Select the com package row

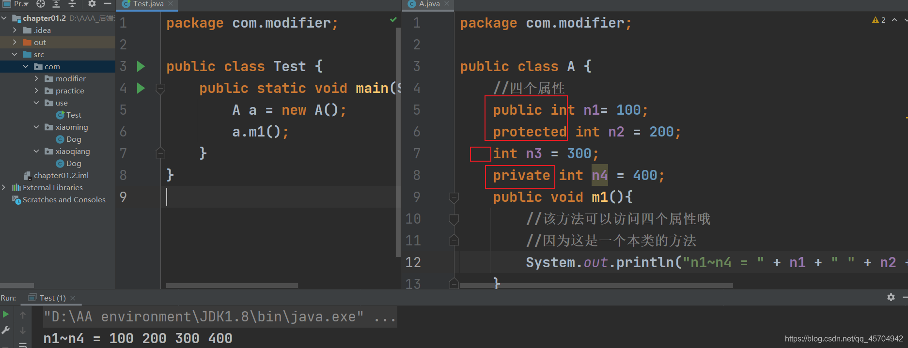coord(58,67)
